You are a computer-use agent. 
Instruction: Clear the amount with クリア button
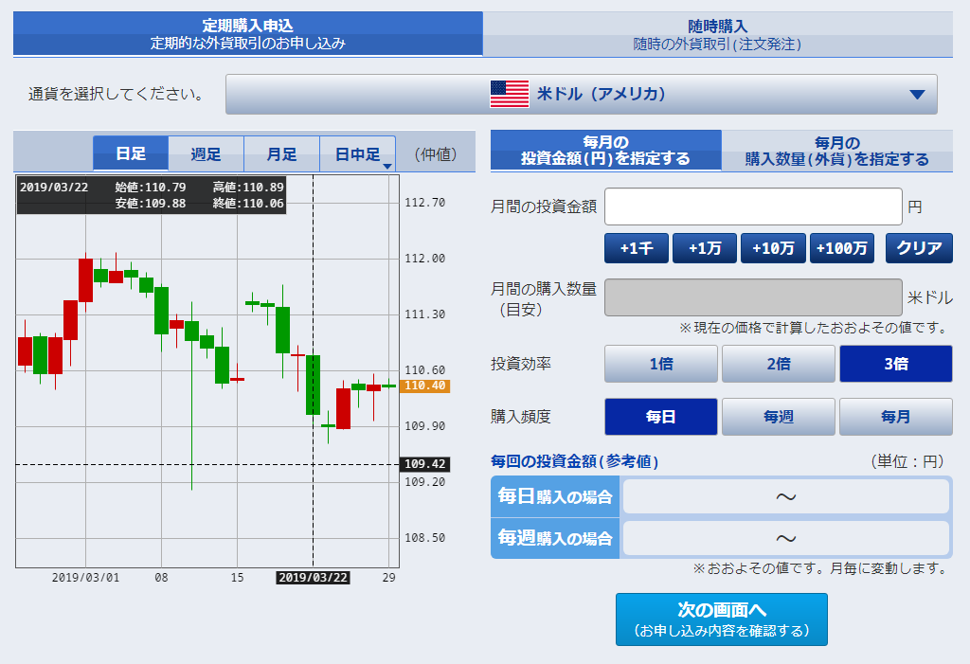pyautogui.click(x=918, y=248)
